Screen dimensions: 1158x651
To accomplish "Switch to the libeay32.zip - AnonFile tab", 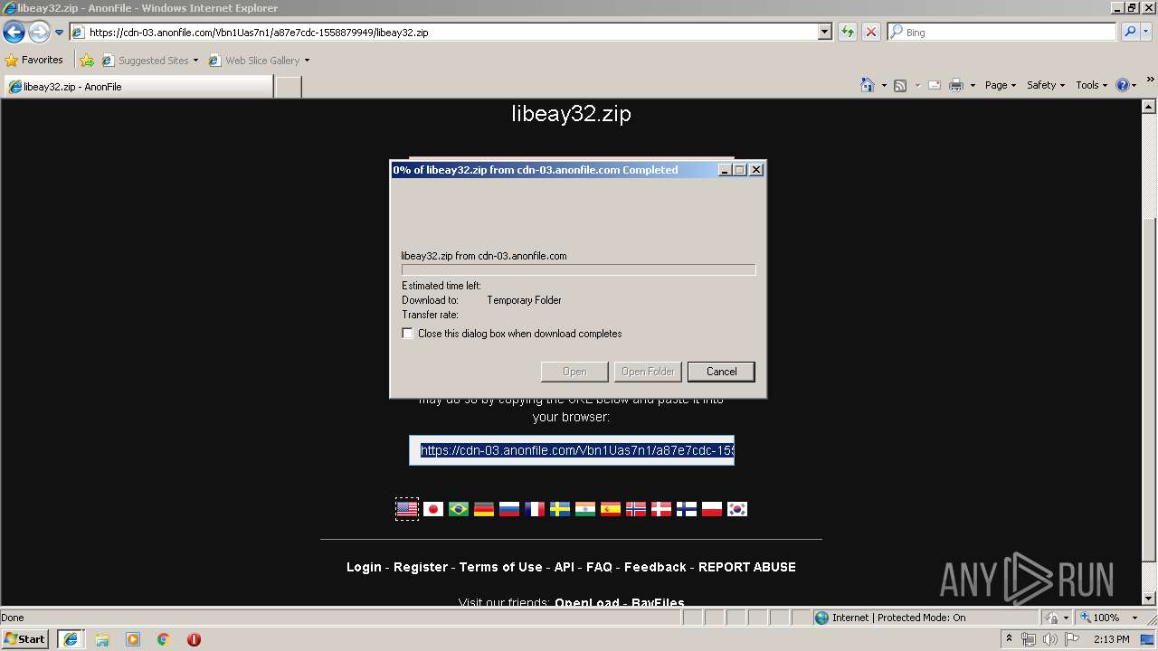I will click(138, 87).
